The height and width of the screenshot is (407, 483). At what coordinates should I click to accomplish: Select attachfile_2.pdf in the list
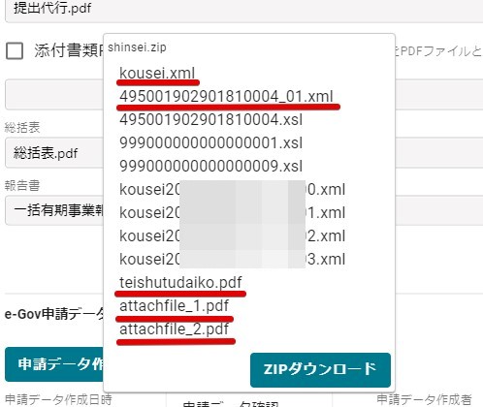175,329
